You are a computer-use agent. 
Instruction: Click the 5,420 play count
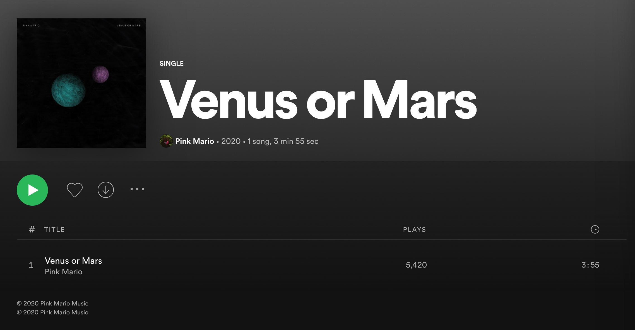click(x=416, y=265)
